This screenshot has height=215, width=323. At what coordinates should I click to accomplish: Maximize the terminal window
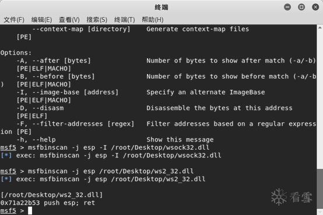(301, 7)
